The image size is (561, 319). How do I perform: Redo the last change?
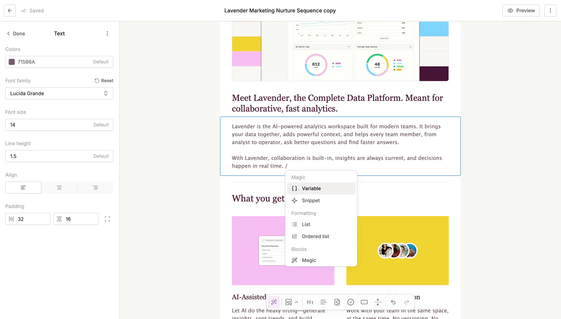click(407, 302)
